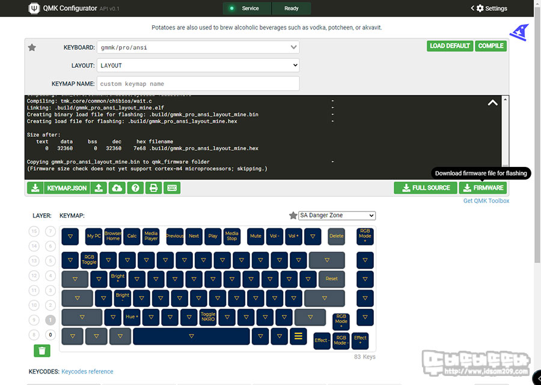The height and width of the screenshot is (385, 541).
Task: Select the Vol + key
Action: [x=293, y=236]
